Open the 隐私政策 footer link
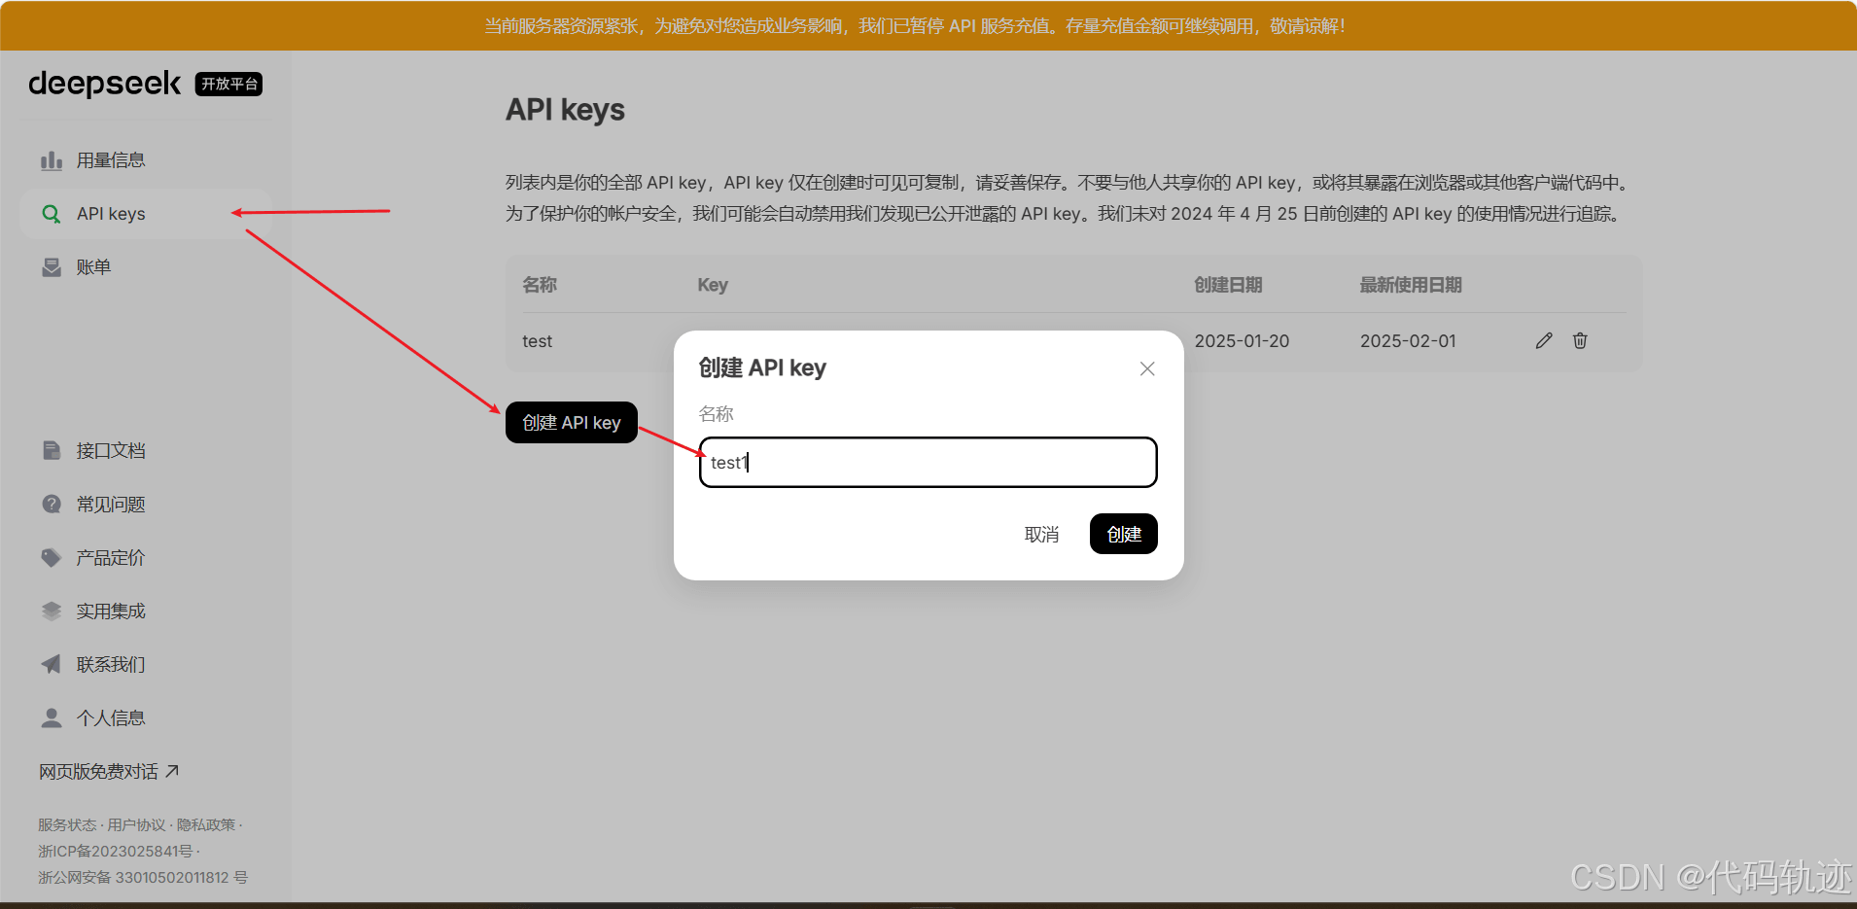The width and height of the screenshot is (1857, 909). pyautogui.click(x=206, y=824)
